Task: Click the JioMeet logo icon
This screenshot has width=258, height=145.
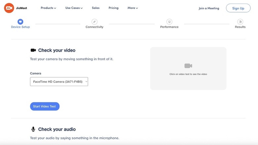Action: click(x=9, y=8)
